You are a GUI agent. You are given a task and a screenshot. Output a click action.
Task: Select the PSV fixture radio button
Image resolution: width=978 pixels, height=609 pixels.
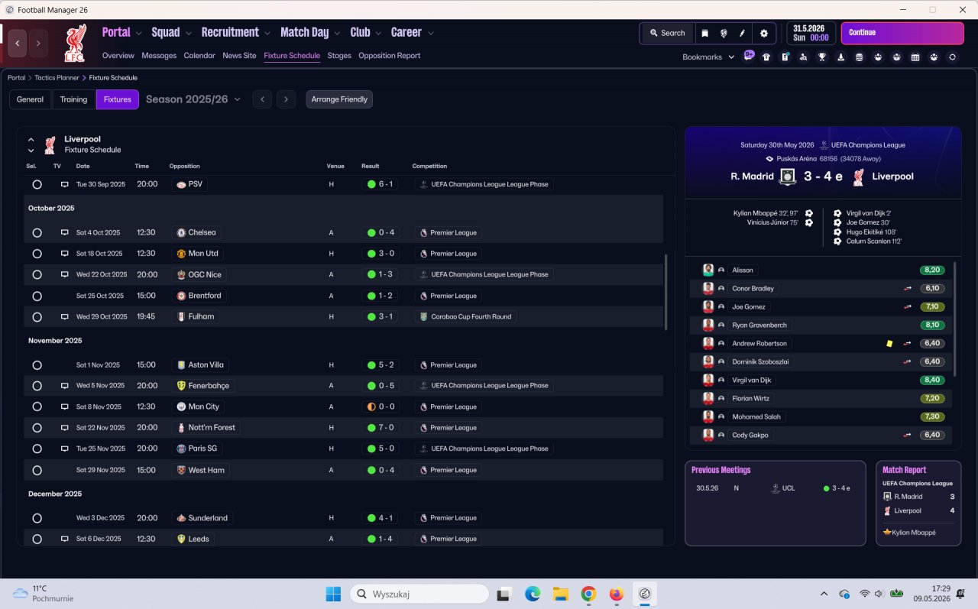pos(37,184)
